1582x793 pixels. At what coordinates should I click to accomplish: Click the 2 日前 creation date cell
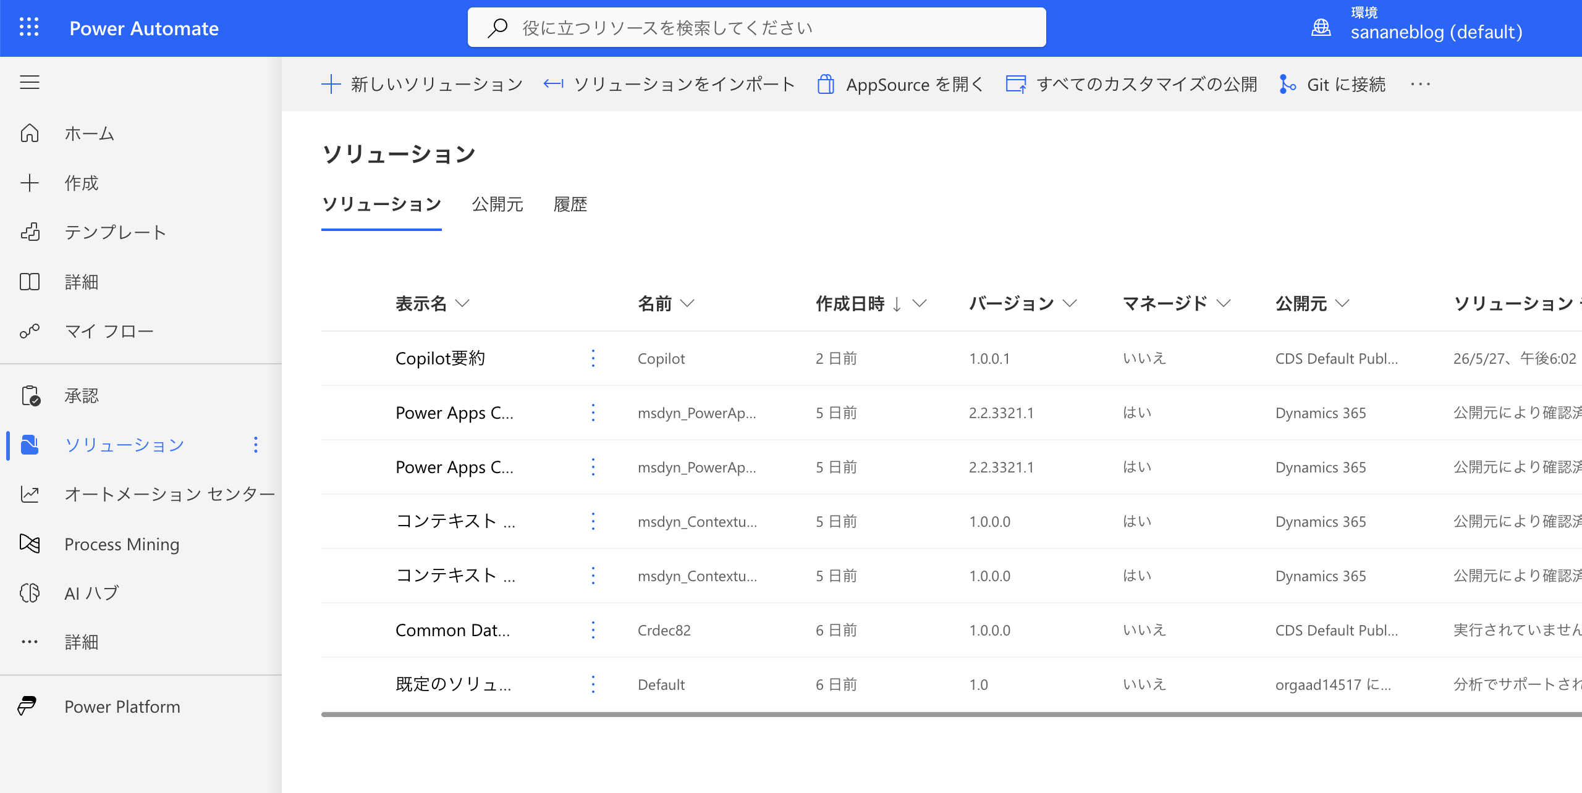836,358
